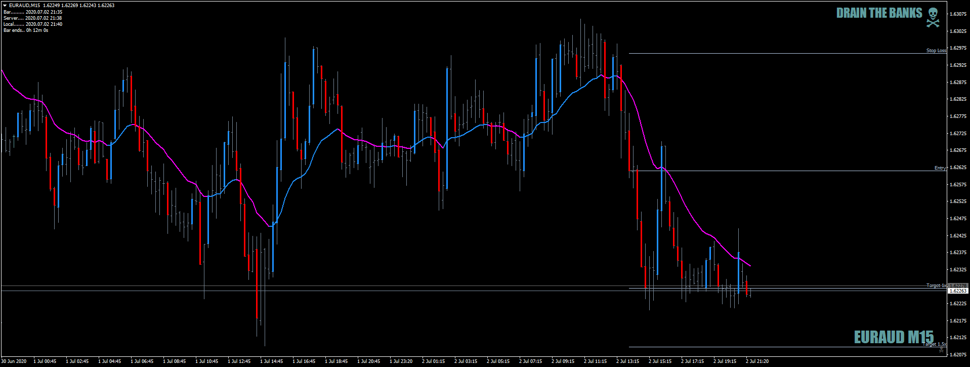Click 1.62325 on the price scale
Screen dimensions: 970x367
coord(958,270)
